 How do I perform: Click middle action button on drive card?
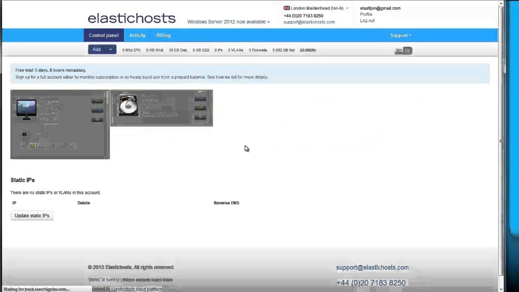(x=200, y=107)
